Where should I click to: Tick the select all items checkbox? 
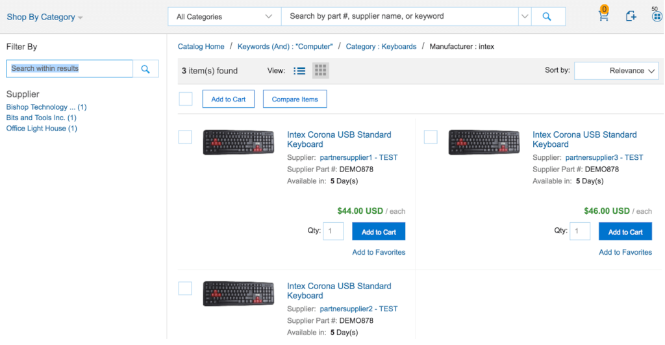pos(186,99)
